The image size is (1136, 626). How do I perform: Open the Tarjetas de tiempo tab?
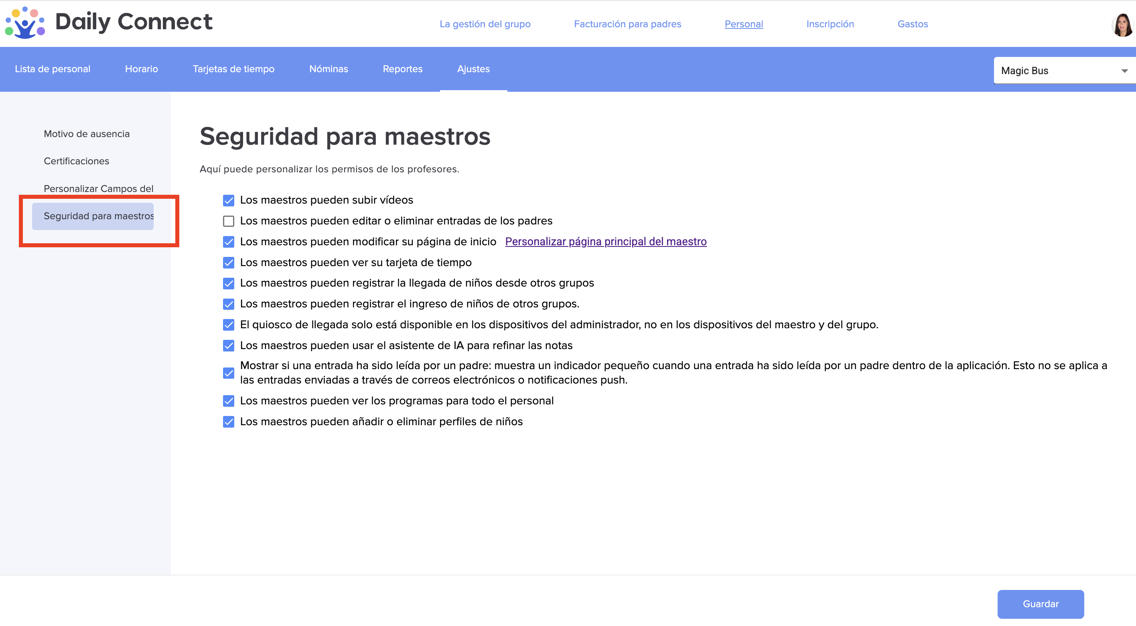pos(233,69)
